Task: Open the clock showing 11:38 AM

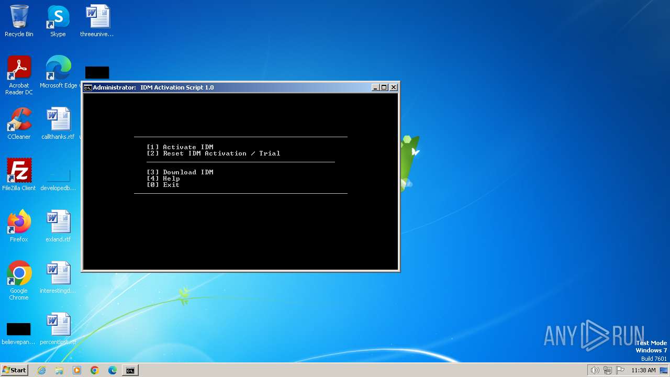Action: coord(643,370)
